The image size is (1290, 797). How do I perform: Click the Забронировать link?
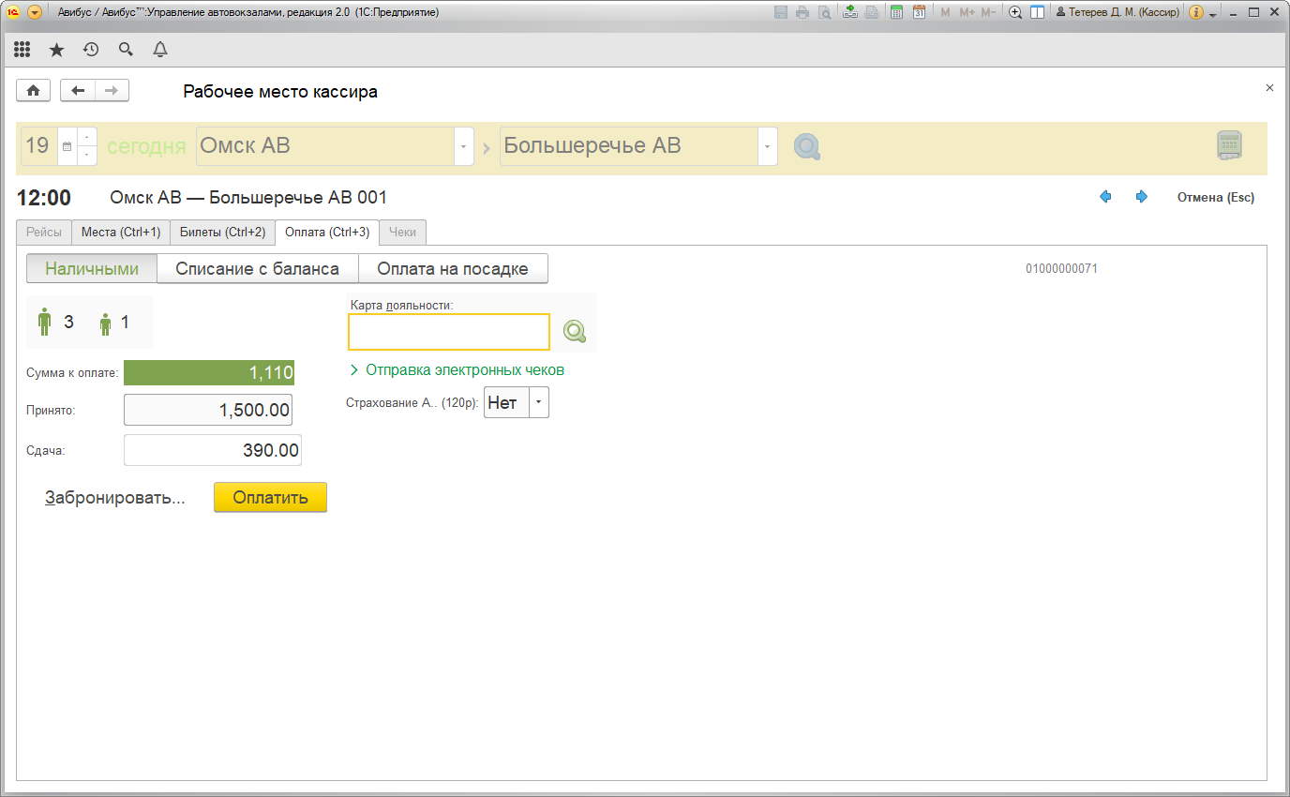pyautogui.click(x=115, y=498)
